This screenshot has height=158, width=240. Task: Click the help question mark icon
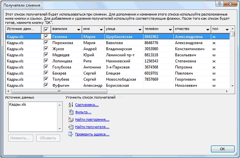[x=219, y=4]
